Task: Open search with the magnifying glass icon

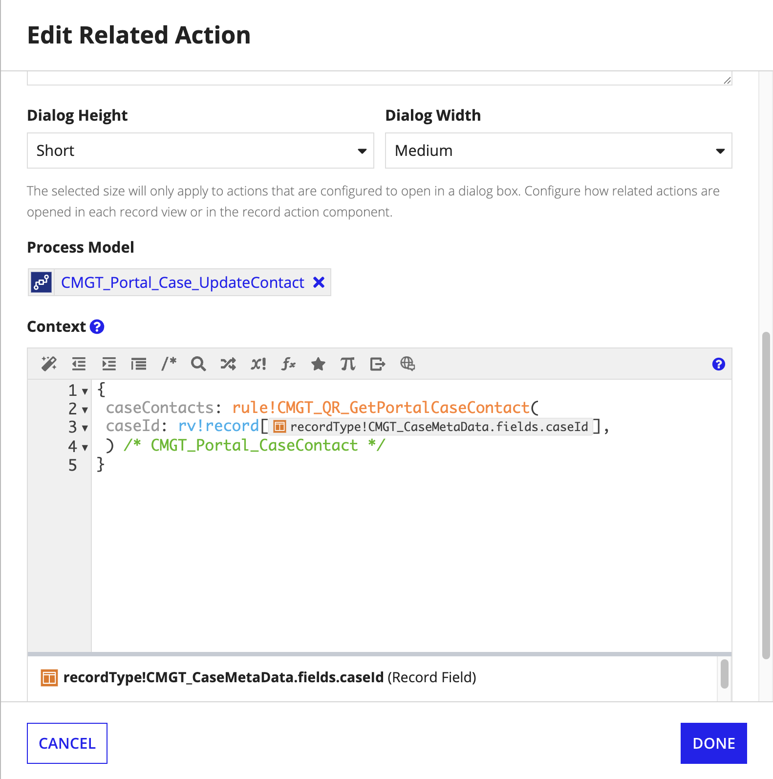Action: [198, 364]
